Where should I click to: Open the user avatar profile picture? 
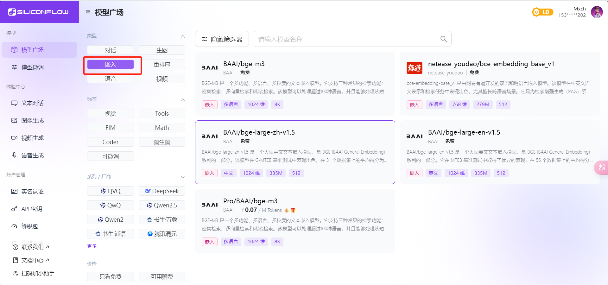coord(597,12)
